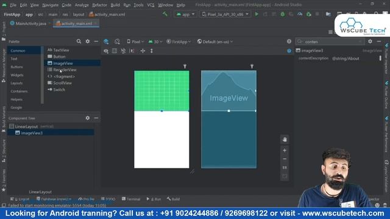This screenshot has width=390, height=219.
Task: Show warnings with the gray info icon
Action: 289,41
